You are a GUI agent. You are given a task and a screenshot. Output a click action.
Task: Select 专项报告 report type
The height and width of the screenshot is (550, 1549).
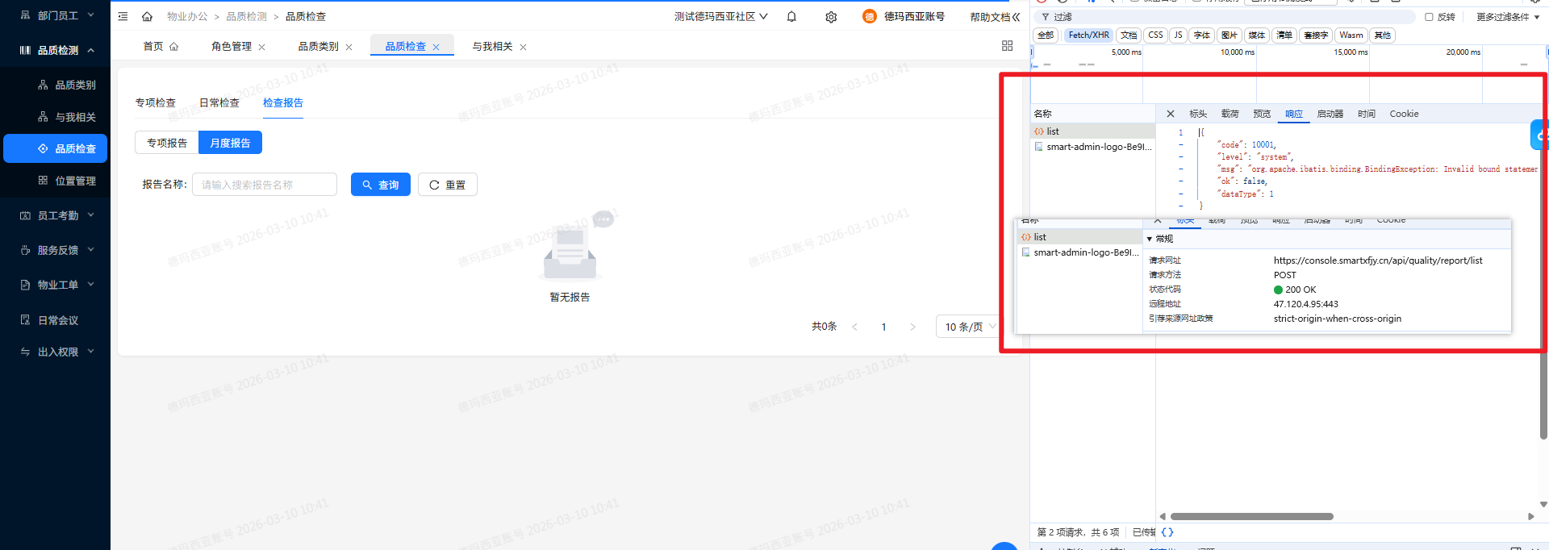pyautogui.click(x=167, y=143)
